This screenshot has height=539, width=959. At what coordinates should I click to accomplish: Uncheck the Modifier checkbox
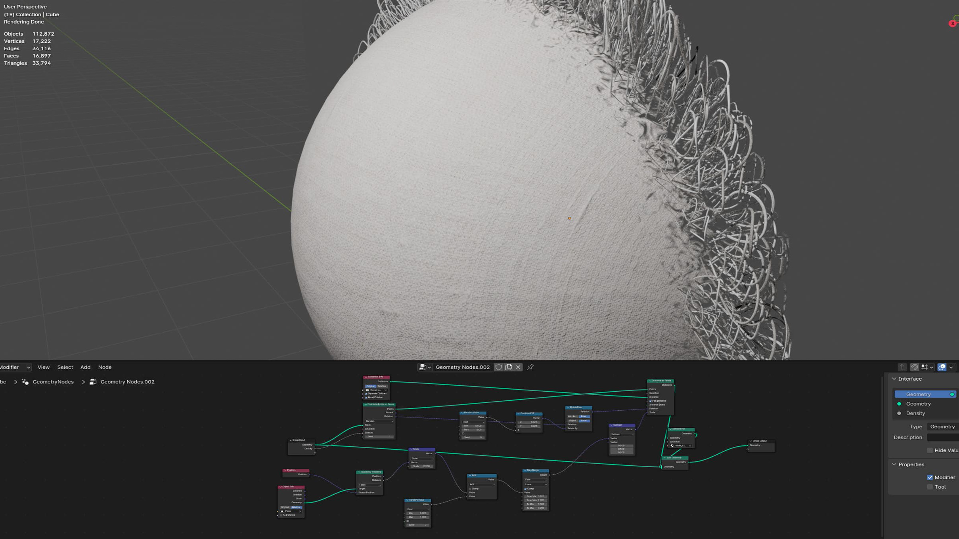[930, 477]
